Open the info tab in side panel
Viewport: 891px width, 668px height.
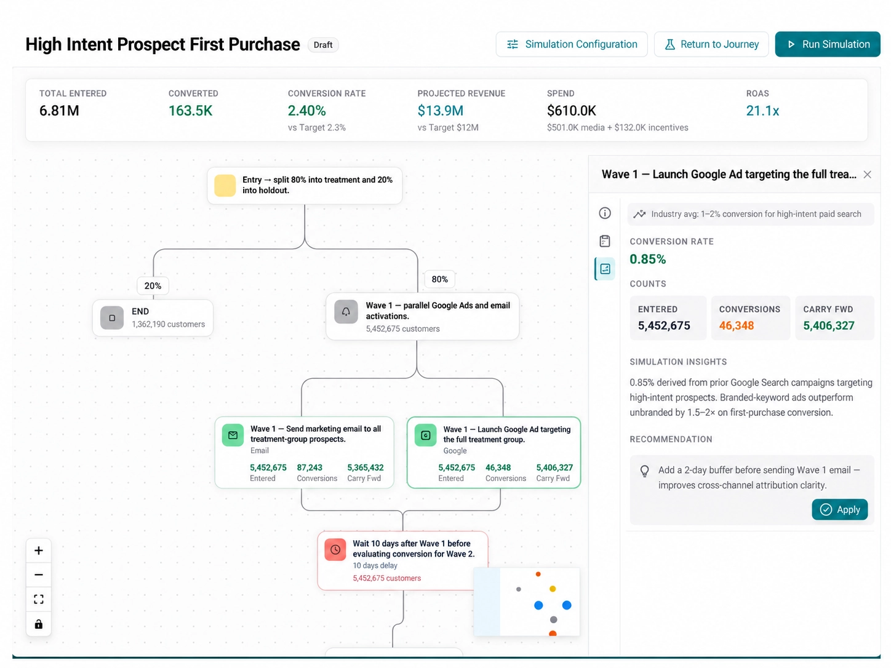tap(605, 213)
